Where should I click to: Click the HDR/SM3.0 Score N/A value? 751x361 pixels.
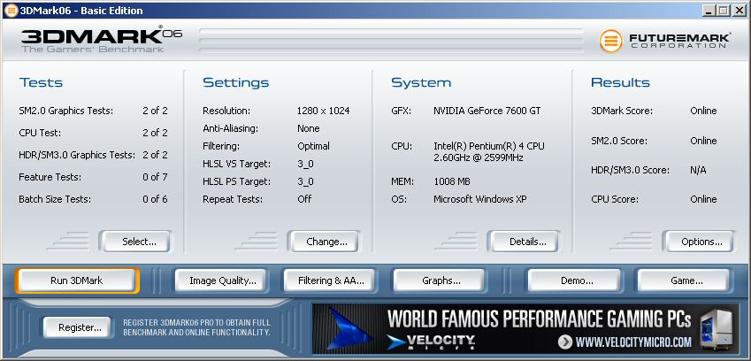tap(698, 170)
